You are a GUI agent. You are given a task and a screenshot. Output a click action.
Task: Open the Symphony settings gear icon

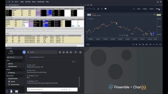[80, 52]
